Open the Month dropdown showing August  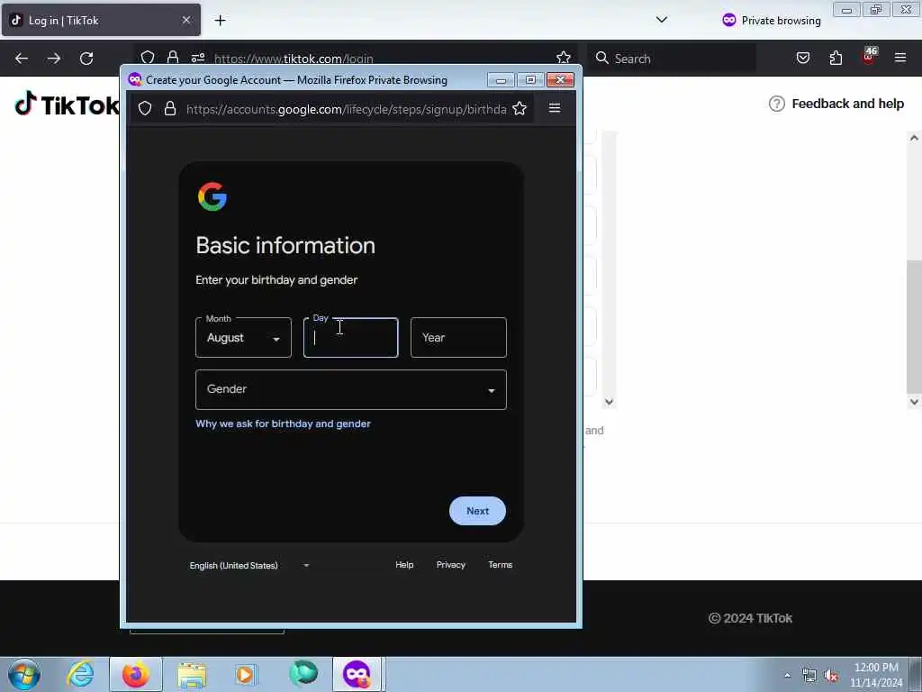tap(243, 337)
